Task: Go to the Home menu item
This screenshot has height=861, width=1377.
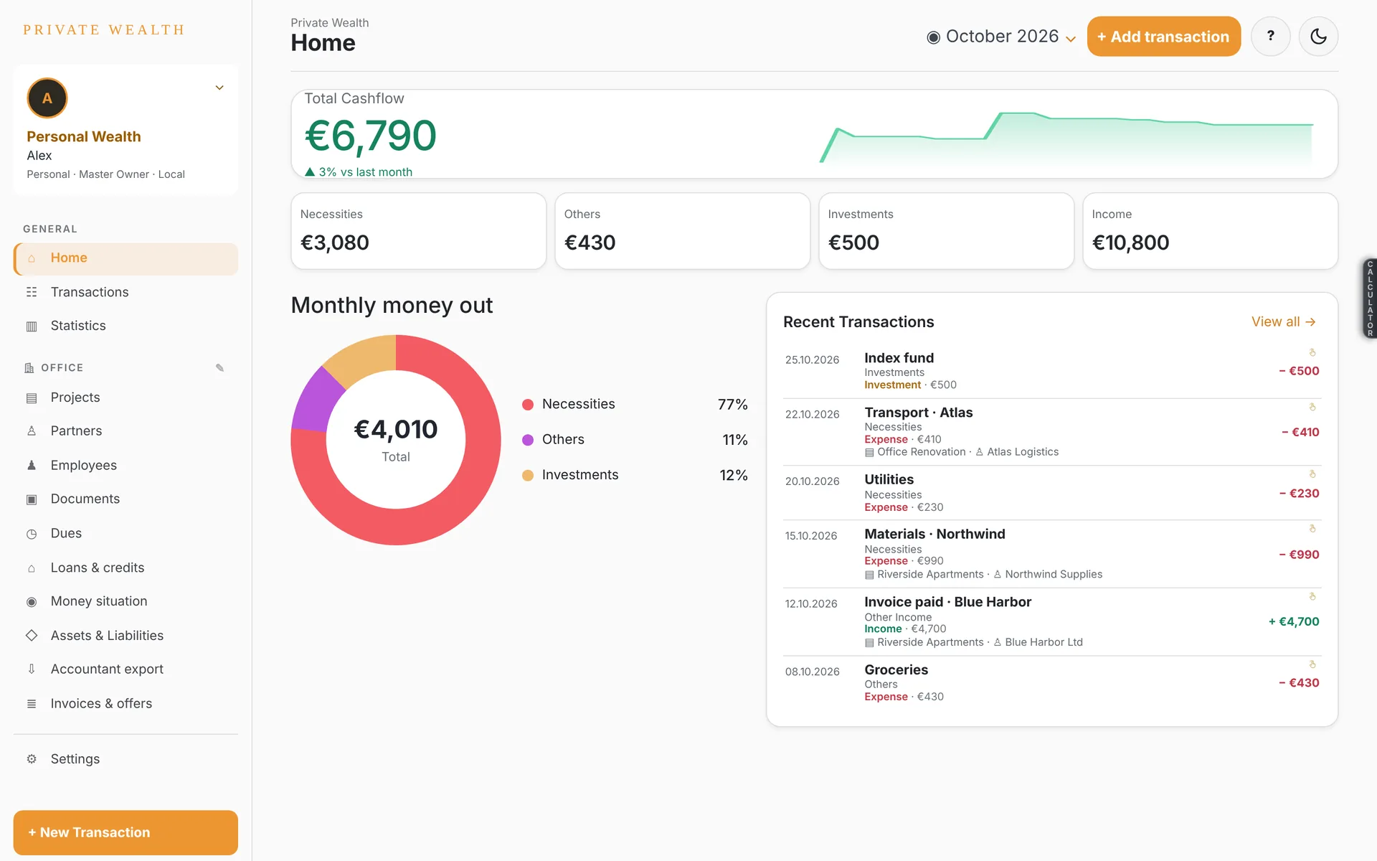Action: pyautogui.click(x=126, y=258)
